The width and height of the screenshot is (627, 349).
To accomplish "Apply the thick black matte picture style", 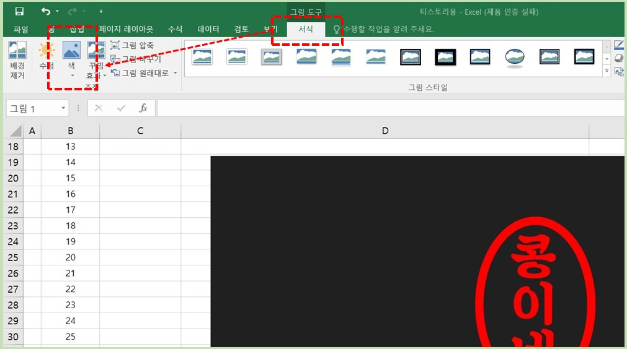I will tap(445, 57).
